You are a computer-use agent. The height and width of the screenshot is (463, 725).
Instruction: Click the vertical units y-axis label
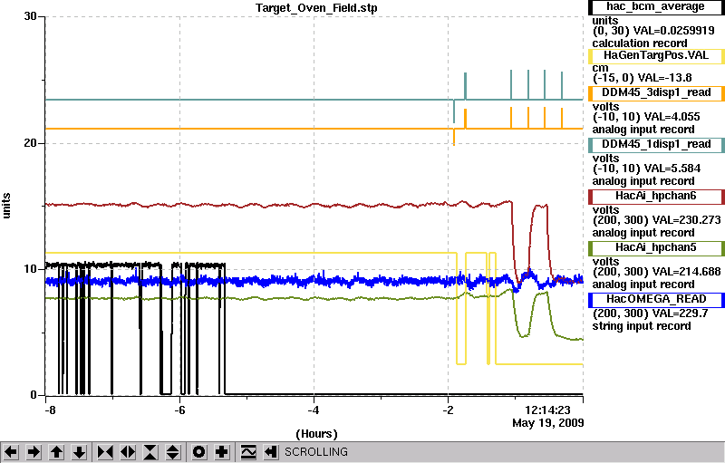click(6, 206)
